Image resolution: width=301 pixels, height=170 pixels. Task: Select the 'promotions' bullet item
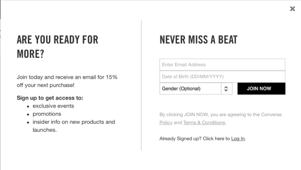click(47, 114)
